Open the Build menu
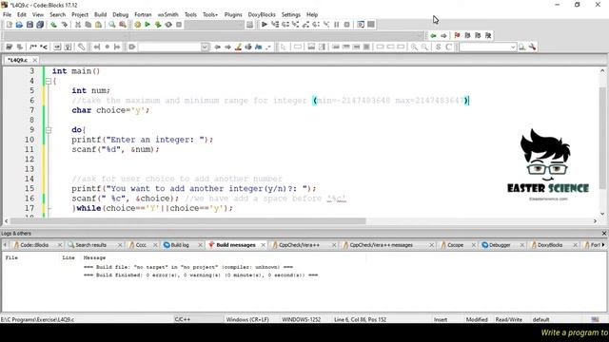The height and width of the screenshot is (342, 609). pyautogui.click(x=100, y=14)
